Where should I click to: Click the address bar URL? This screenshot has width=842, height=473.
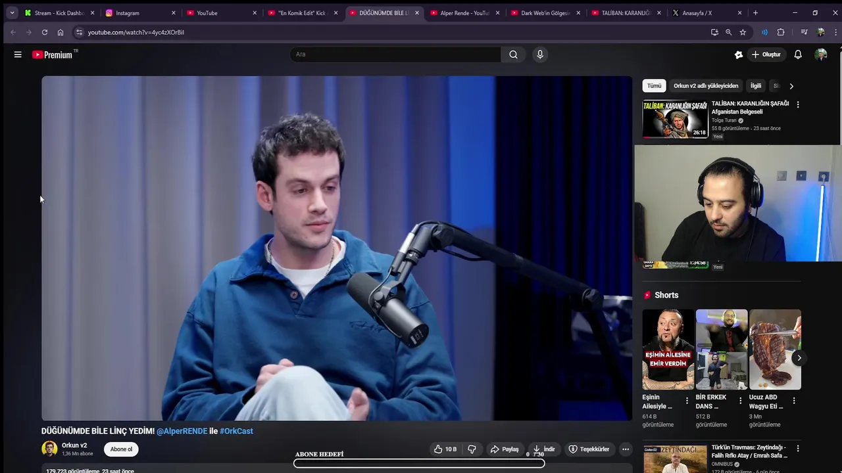point(136,32)
